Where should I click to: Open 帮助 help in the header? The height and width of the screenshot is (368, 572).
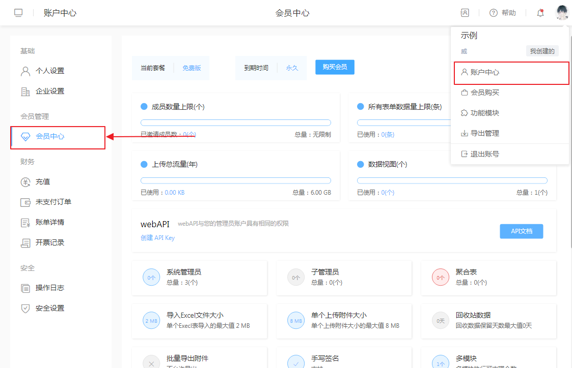pos(503,13)
